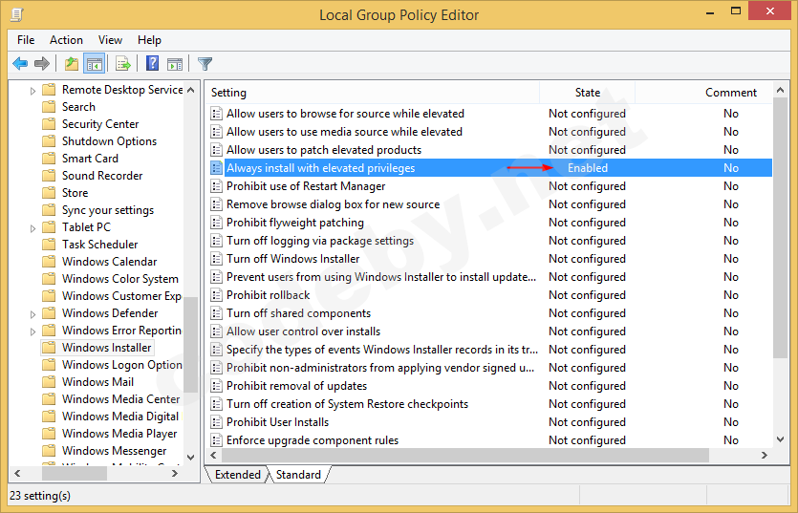
Task: Toggle the Show/Hide Action Pane icon
Action: click(175, 64)
